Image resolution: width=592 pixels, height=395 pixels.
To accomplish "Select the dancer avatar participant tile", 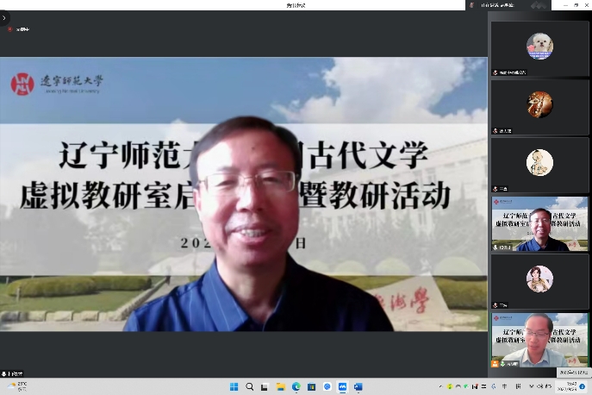I will click(539, 104).
